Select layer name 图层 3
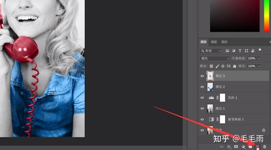271x150 pixels. (220, 76)
